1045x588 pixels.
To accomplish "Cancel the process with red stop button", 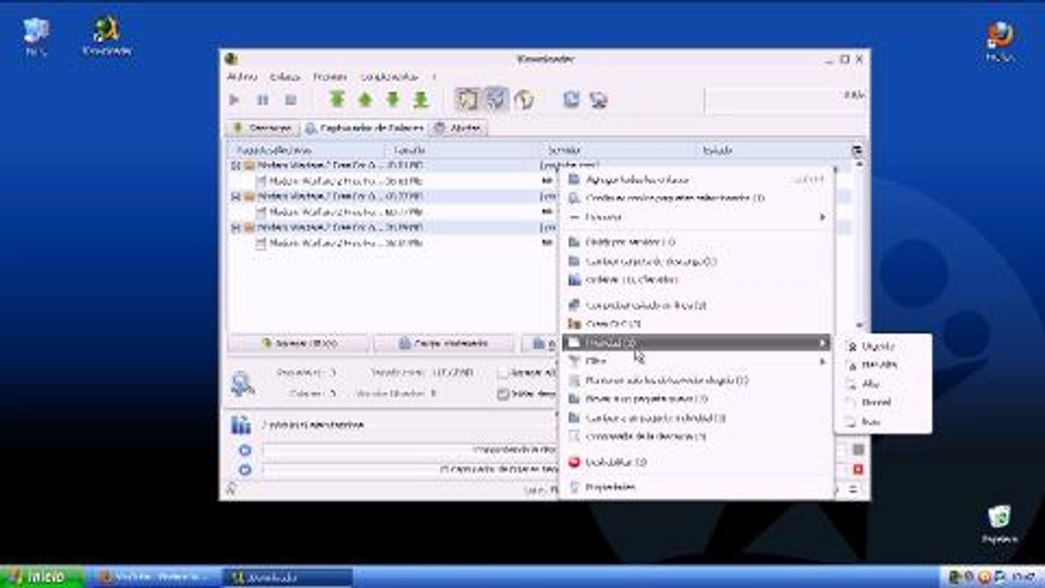I will click(858, 470).
